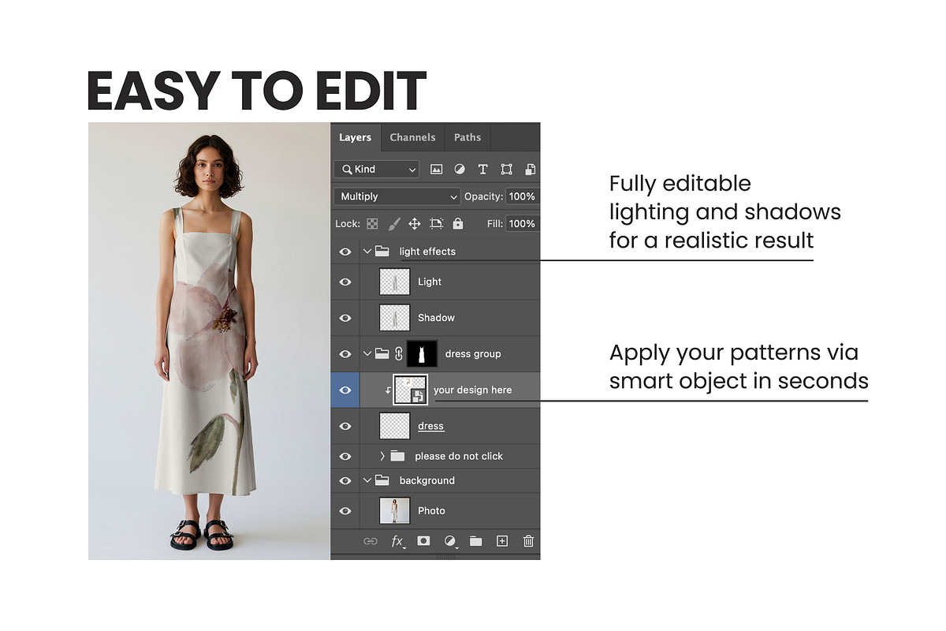Click the Fill value field
The image size is (946, 631).
pos(522,223)
